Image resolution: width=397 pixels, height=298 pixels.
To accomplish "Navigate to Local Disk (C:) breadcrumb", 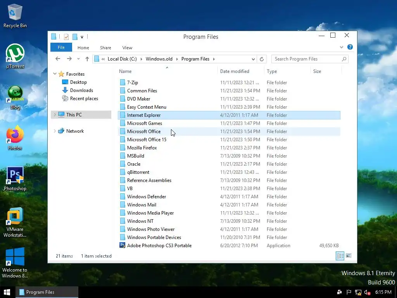I will (x=122, y=59).
